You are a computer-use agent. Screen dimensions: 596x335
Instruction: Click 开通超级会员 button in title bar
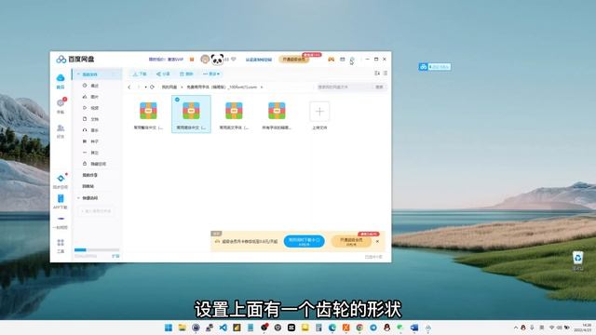click(294, 60)
